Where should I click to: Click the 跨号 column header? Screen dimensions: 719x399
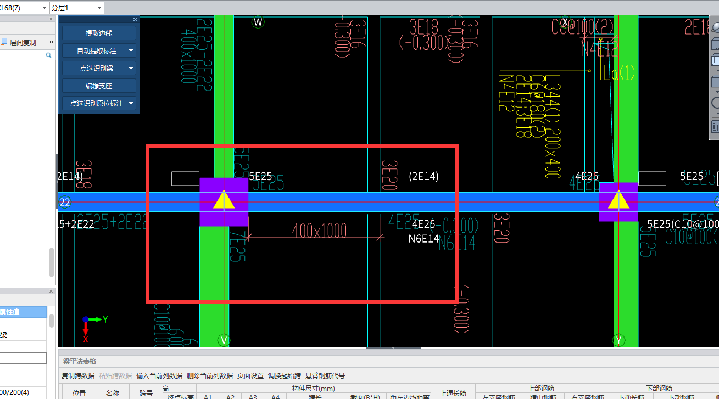coord(146,393)
